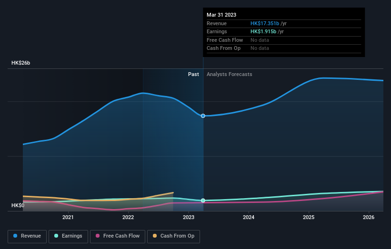
Task: Select the earnings data point at Mar 2023
Action: (203, 201)
